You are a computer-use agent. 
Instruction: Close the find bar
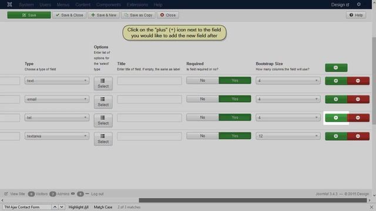click(371, 207)
